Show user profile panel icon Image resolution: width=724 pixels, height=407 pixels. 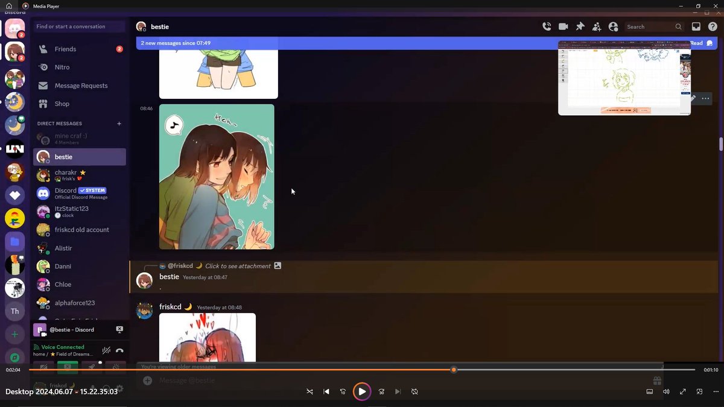tap(614, 27)
